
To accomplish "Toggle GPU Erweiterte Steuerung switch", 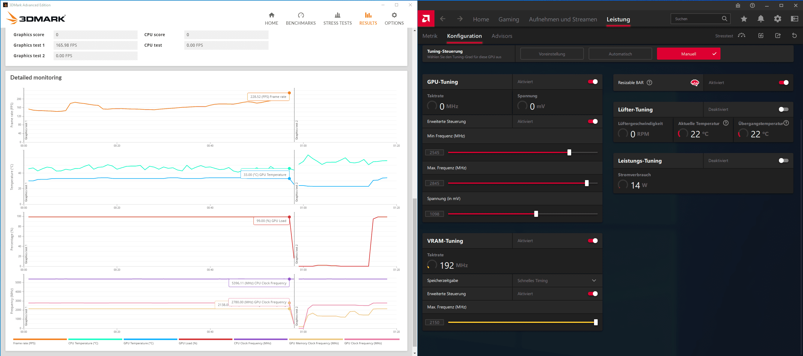I will click(593, 122).
